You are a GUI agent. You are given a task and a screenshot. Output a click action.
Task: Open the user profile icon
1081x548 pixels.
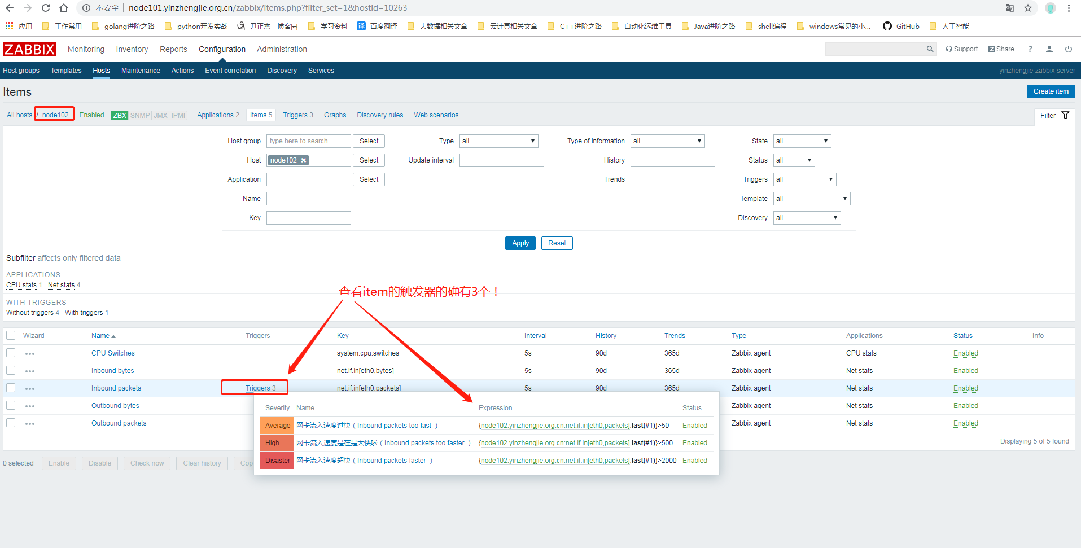point(1049,49)
